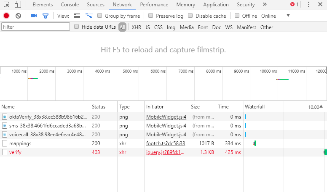The image size is (327, 192).
Task: Switch to the Console tab
Action: pyautogui.click(x=70, y=5)
